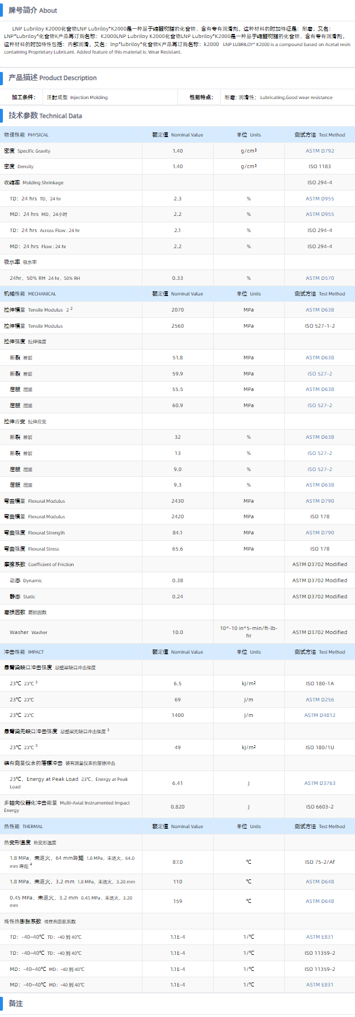
Task: Select the 产品描述 Product Description heading
Action: 52,78
